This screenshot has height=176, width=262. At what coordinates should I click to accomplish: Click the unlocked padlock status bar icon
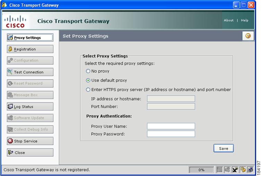(x=243, y=170)
